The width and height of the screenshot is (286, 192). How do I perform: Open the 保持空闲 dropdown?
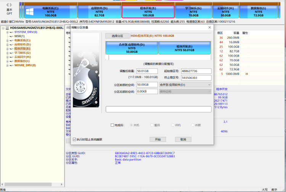[x=185, y=91]
